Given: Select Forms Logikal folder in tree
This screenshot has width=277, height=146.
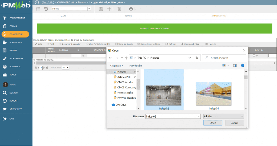Looking at the screenshot, I should (x=123, y=92).
